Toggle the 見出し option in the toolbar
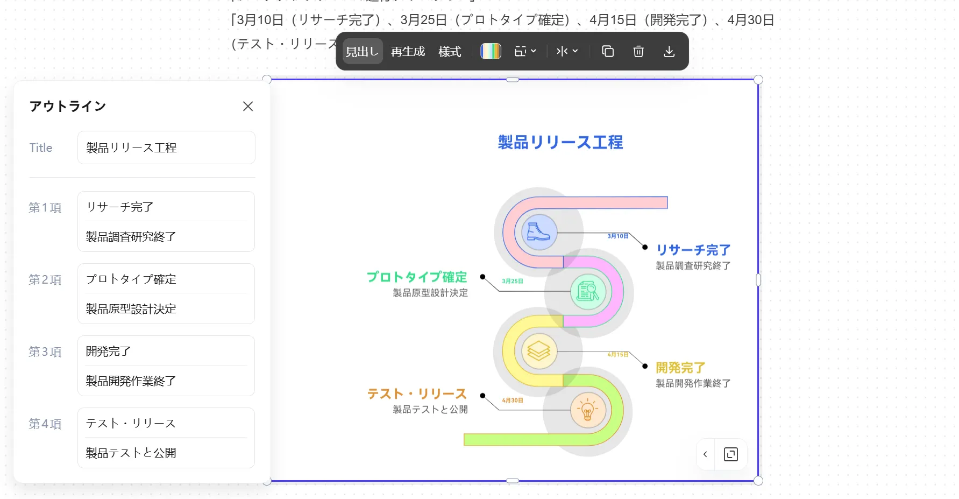 tap(362, 52)
